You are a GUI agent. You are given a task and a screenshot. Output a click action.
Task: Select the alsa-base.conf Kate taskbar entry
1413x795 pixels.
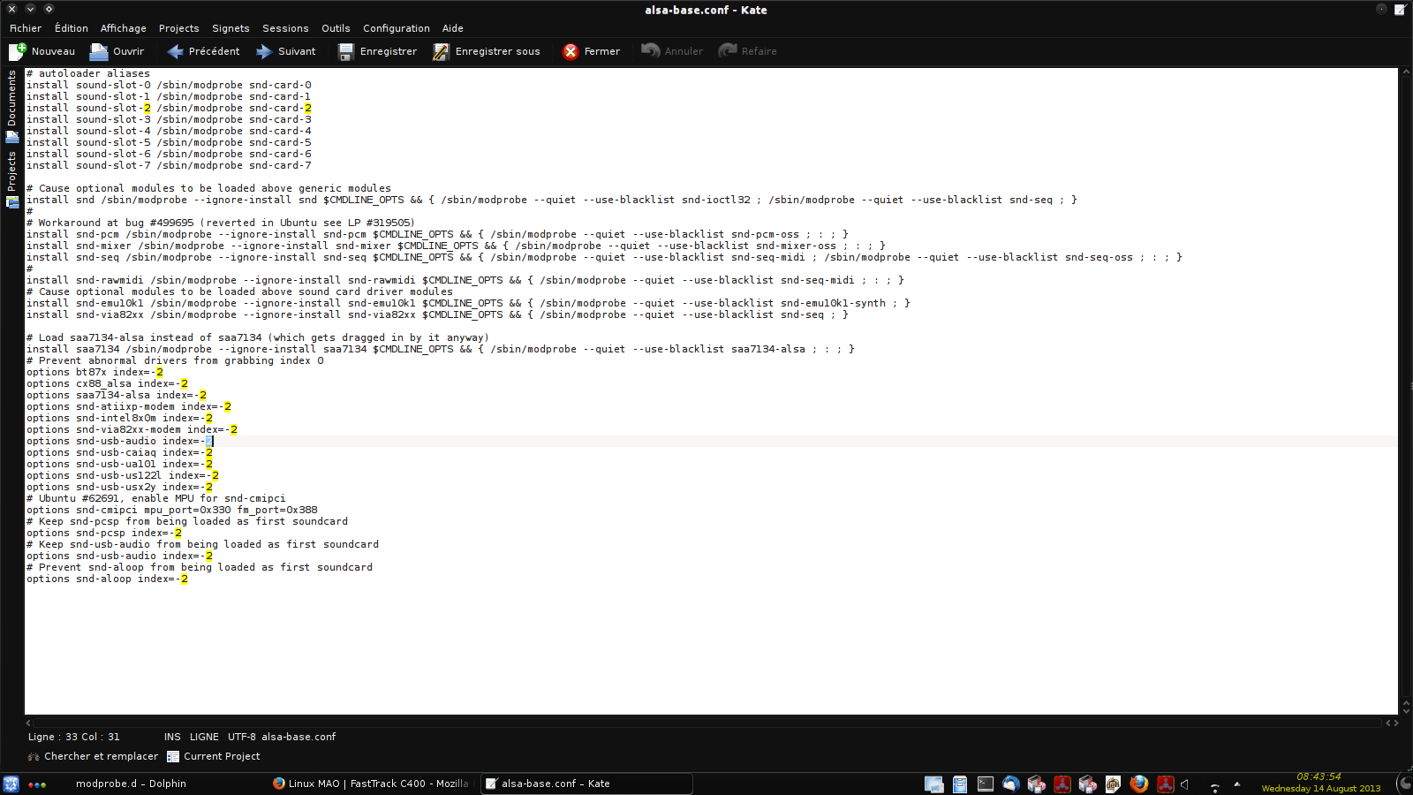pyautogui.click(x=586, y=784)
